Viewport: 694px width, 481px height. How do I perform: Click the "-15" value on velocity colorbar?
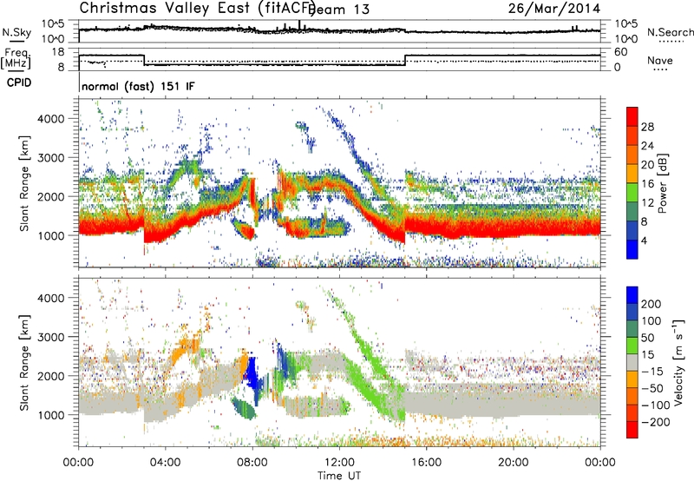click(652, 372)
